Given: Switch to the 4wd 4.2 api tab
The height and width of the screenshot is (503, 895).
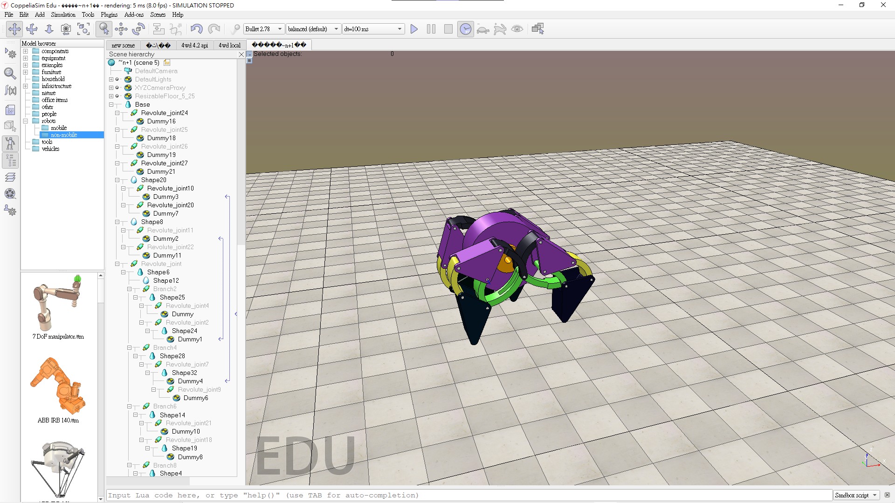Looking at the screenshot, I should click(194, 45).
